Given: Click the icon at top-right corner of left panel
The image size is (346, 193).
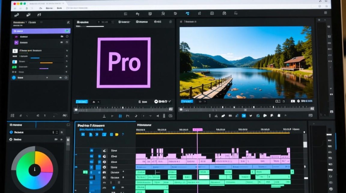Looking at the screenshot, I should tap(68, 23).
